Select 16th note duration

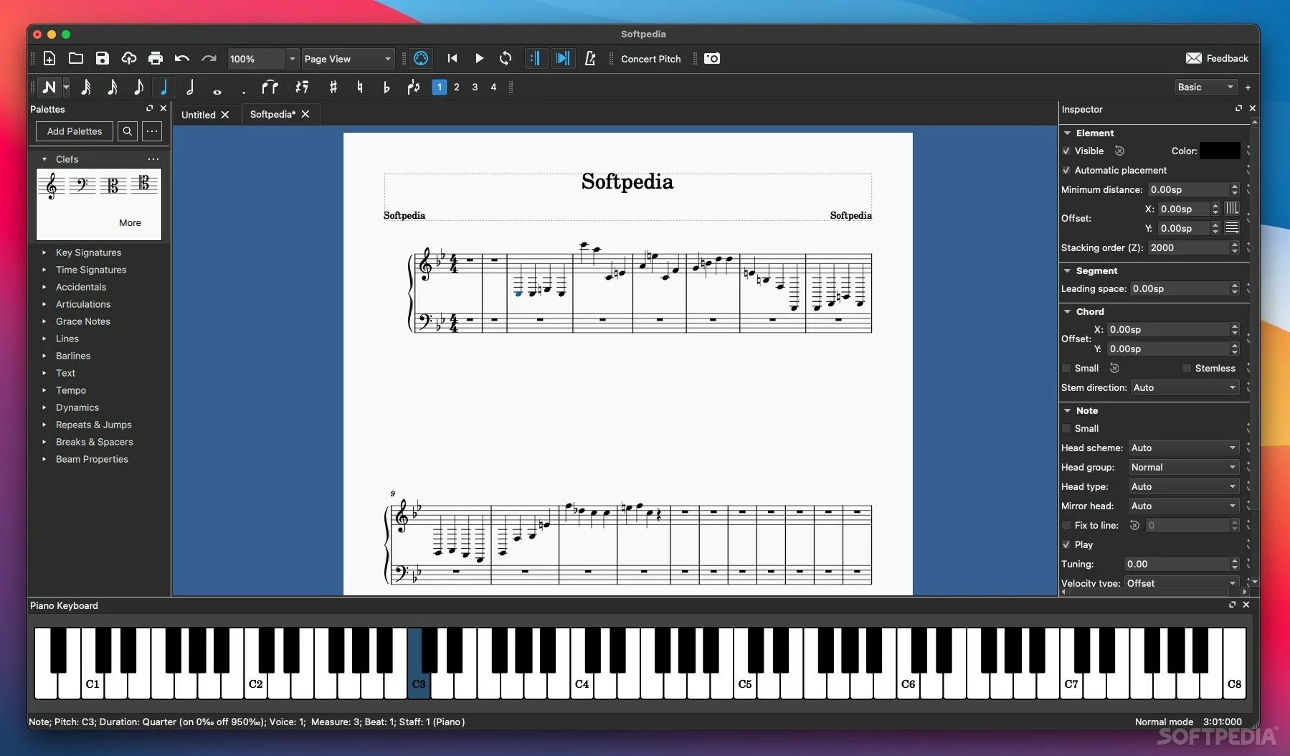pyautogui.click(x=113, y=88)
